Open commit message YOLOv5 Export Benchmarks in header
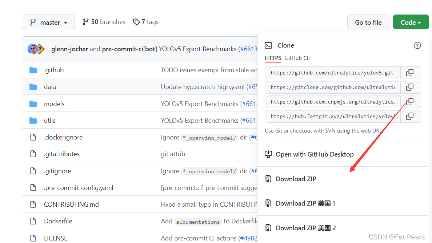 197,49
